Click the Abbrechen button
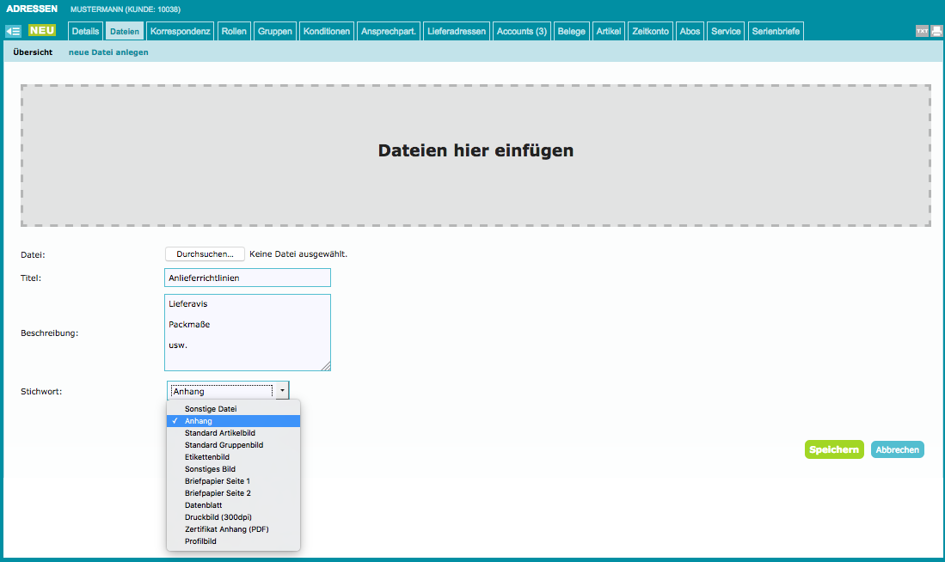 897,449
